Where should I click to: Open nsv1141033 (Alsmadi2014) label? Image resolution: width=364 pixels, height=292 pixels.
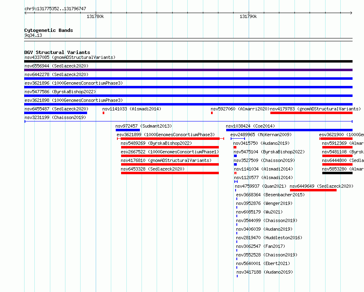pos(132,109)
